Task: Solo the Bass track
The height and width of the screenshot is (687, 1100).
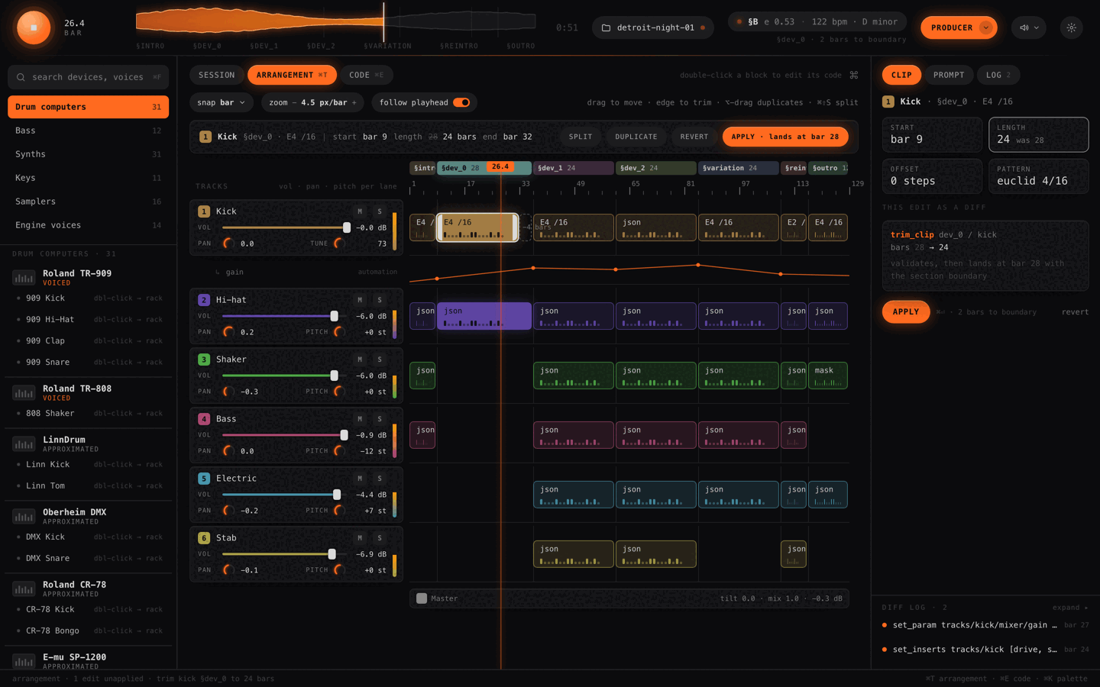Action: 380,419
